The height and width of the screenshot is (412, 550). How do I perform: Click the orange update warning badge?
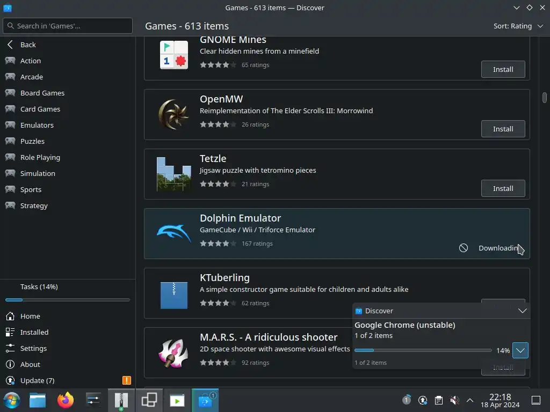click(x=127, y=380)
